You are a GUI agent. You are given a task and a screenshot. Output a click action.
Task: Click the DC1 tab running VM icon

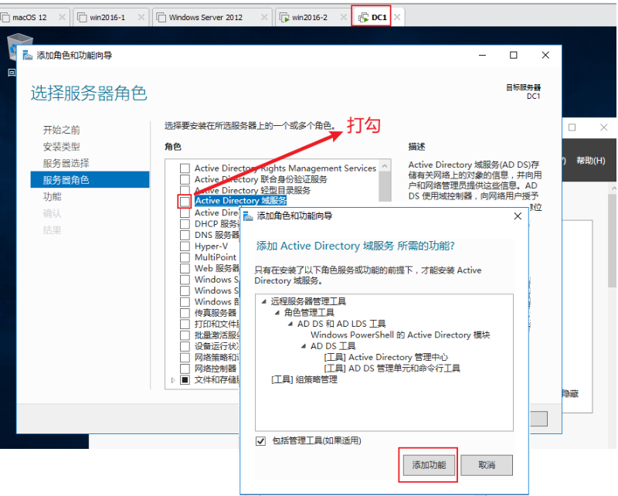pos(363,17)
